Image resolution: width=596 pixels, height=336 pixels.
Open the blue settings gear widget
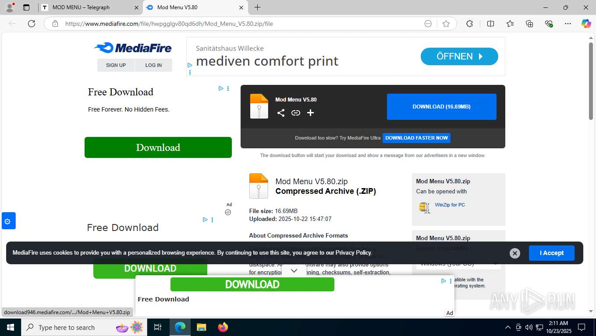tap(8, 221)
